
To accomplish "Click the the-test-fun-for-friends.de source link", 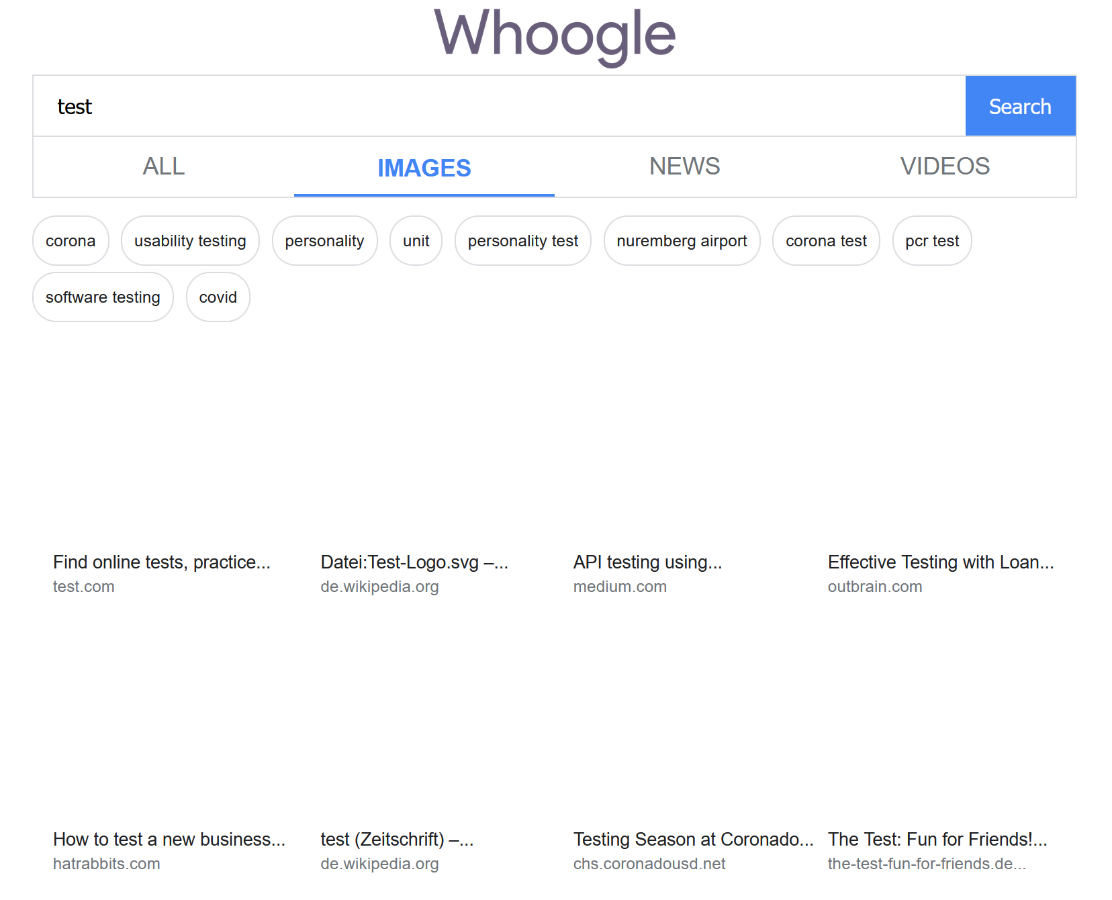I will pyautogui.click(x=927, y=864).
